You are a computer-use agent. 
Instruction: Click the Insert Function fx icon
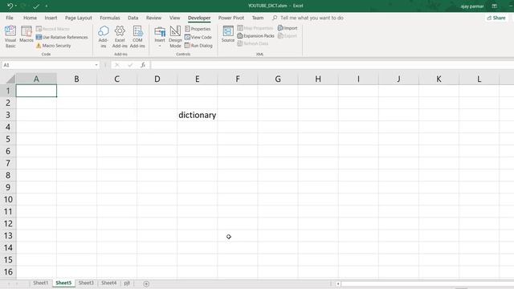coord(143,65)
